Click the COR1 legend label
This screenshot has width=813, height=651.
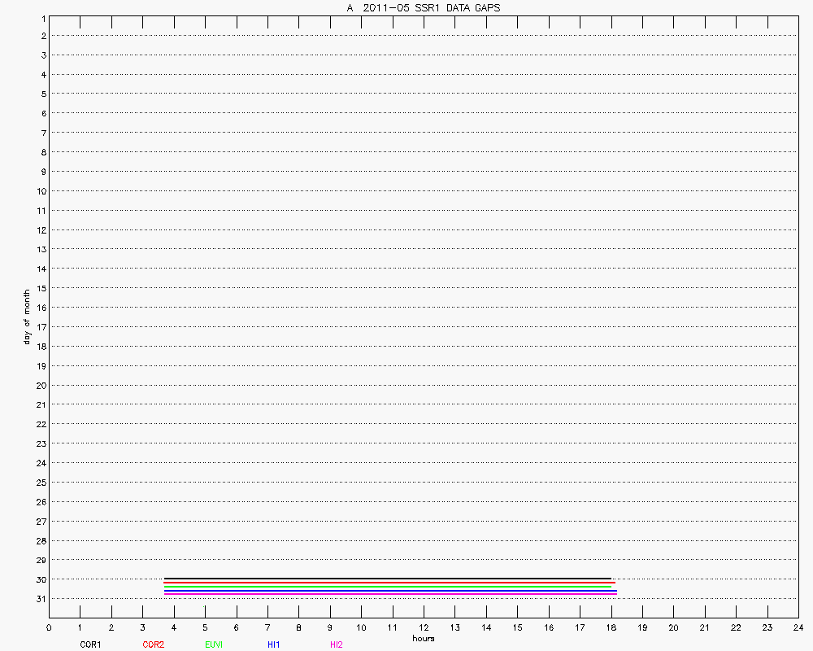[89, 644]
